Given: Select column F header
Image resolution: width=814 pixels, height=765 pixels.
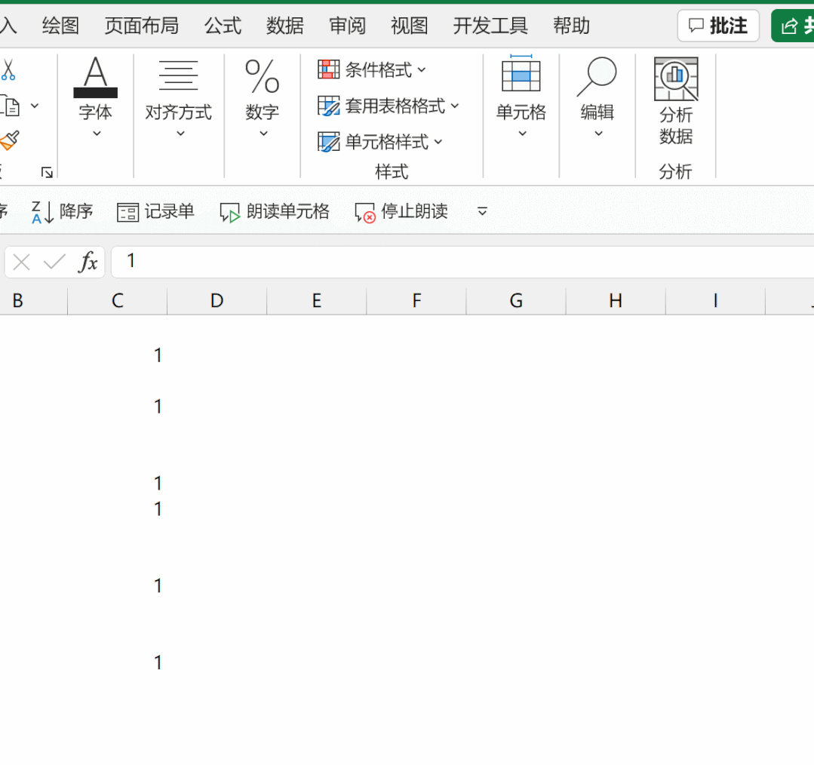Looking at the screenshot, I should pos(416,301).
